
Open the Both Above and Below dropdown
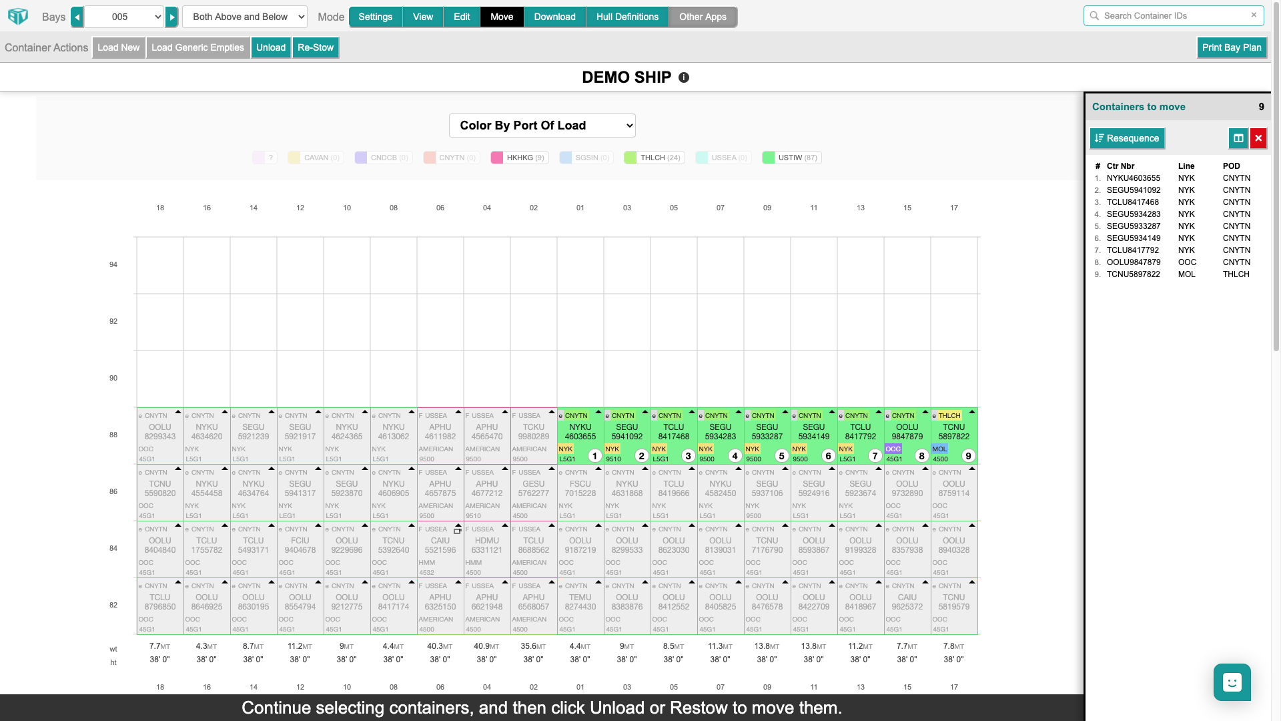click(x=245, y=17)
